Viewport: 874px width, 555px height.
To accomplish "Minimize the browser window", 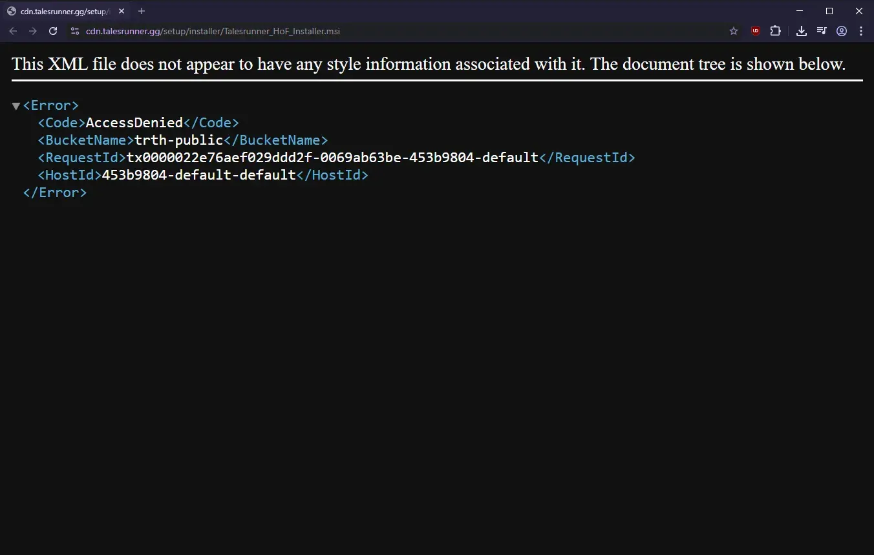I will tap(800, 11).
